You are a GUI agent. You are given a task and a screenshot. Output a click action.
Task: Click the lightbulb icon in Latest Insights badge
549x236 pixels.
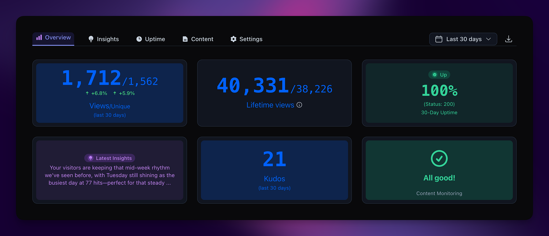coord(91,158)
